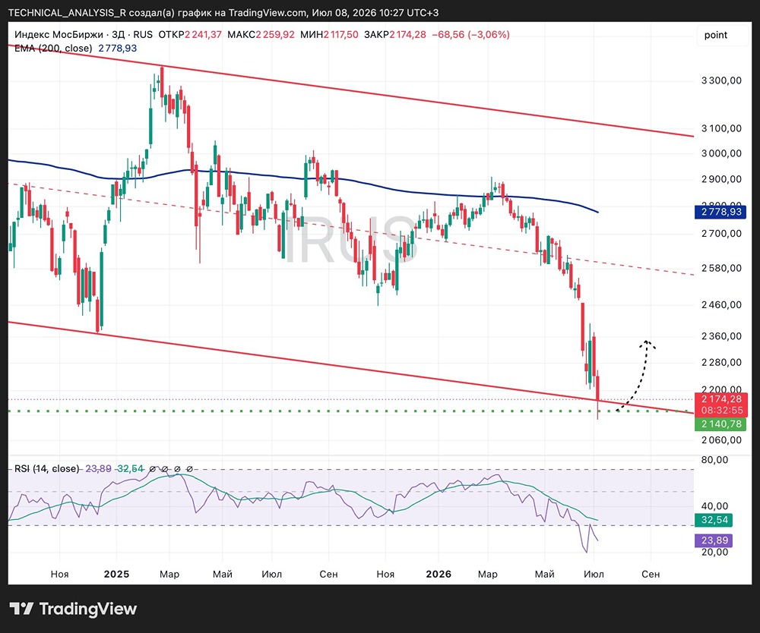Open the EMA (200, close) indicator legend

[53, 49]
